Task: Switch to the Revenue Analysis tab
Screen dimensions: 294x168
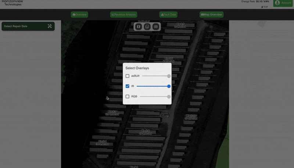Action: pos(123,15)
